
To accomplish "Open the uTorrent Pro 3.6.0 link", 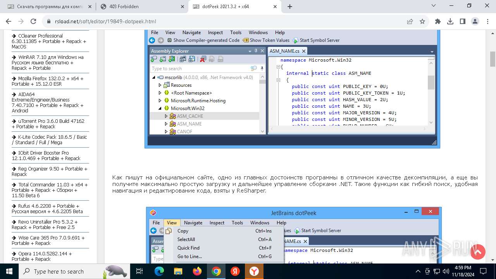I will point(48,124).
